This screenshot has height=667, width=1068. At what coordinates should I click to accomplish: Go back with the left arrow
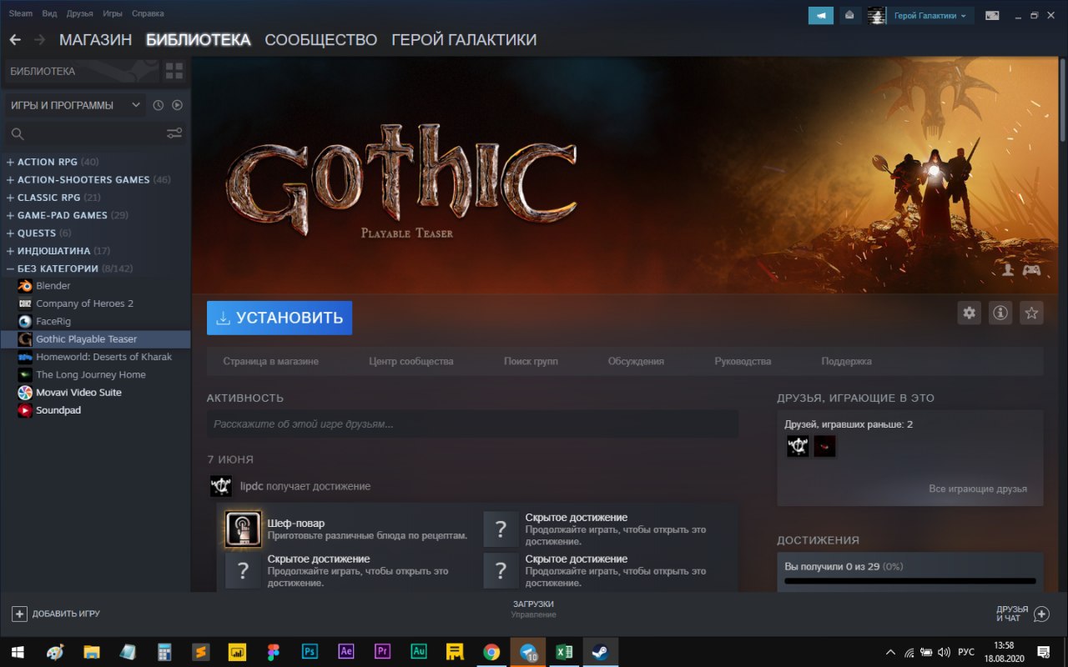click(15, 39)
